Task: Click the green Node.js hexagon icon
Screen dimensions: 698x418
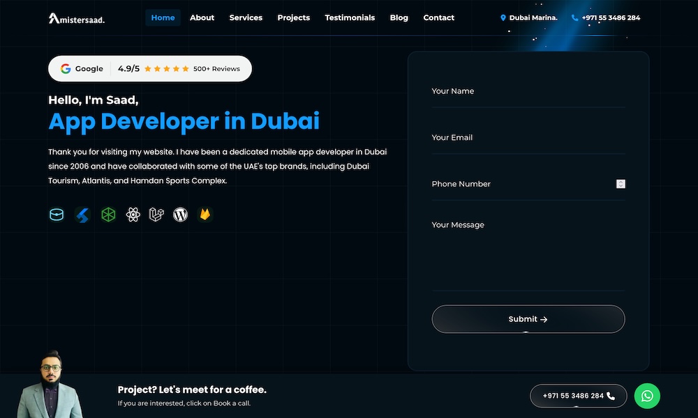Action: coord(108,215)
